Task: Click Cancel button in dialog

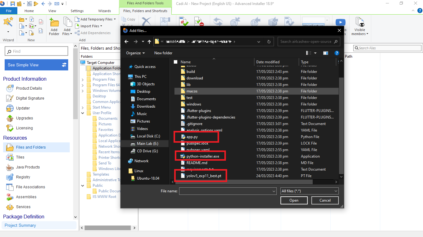Action: pyautogui.click(x=325, y=200)
